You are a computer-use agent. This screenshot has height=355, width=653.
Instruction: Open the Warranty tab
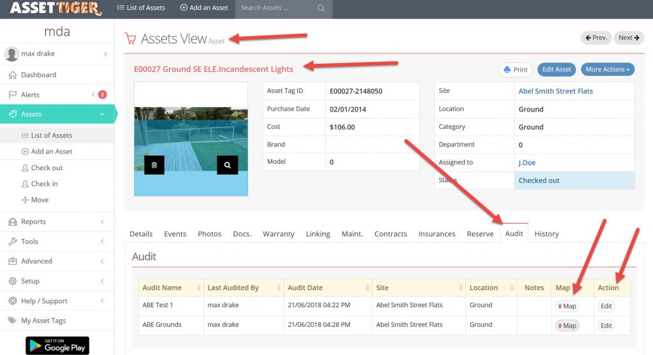point(278,234)
